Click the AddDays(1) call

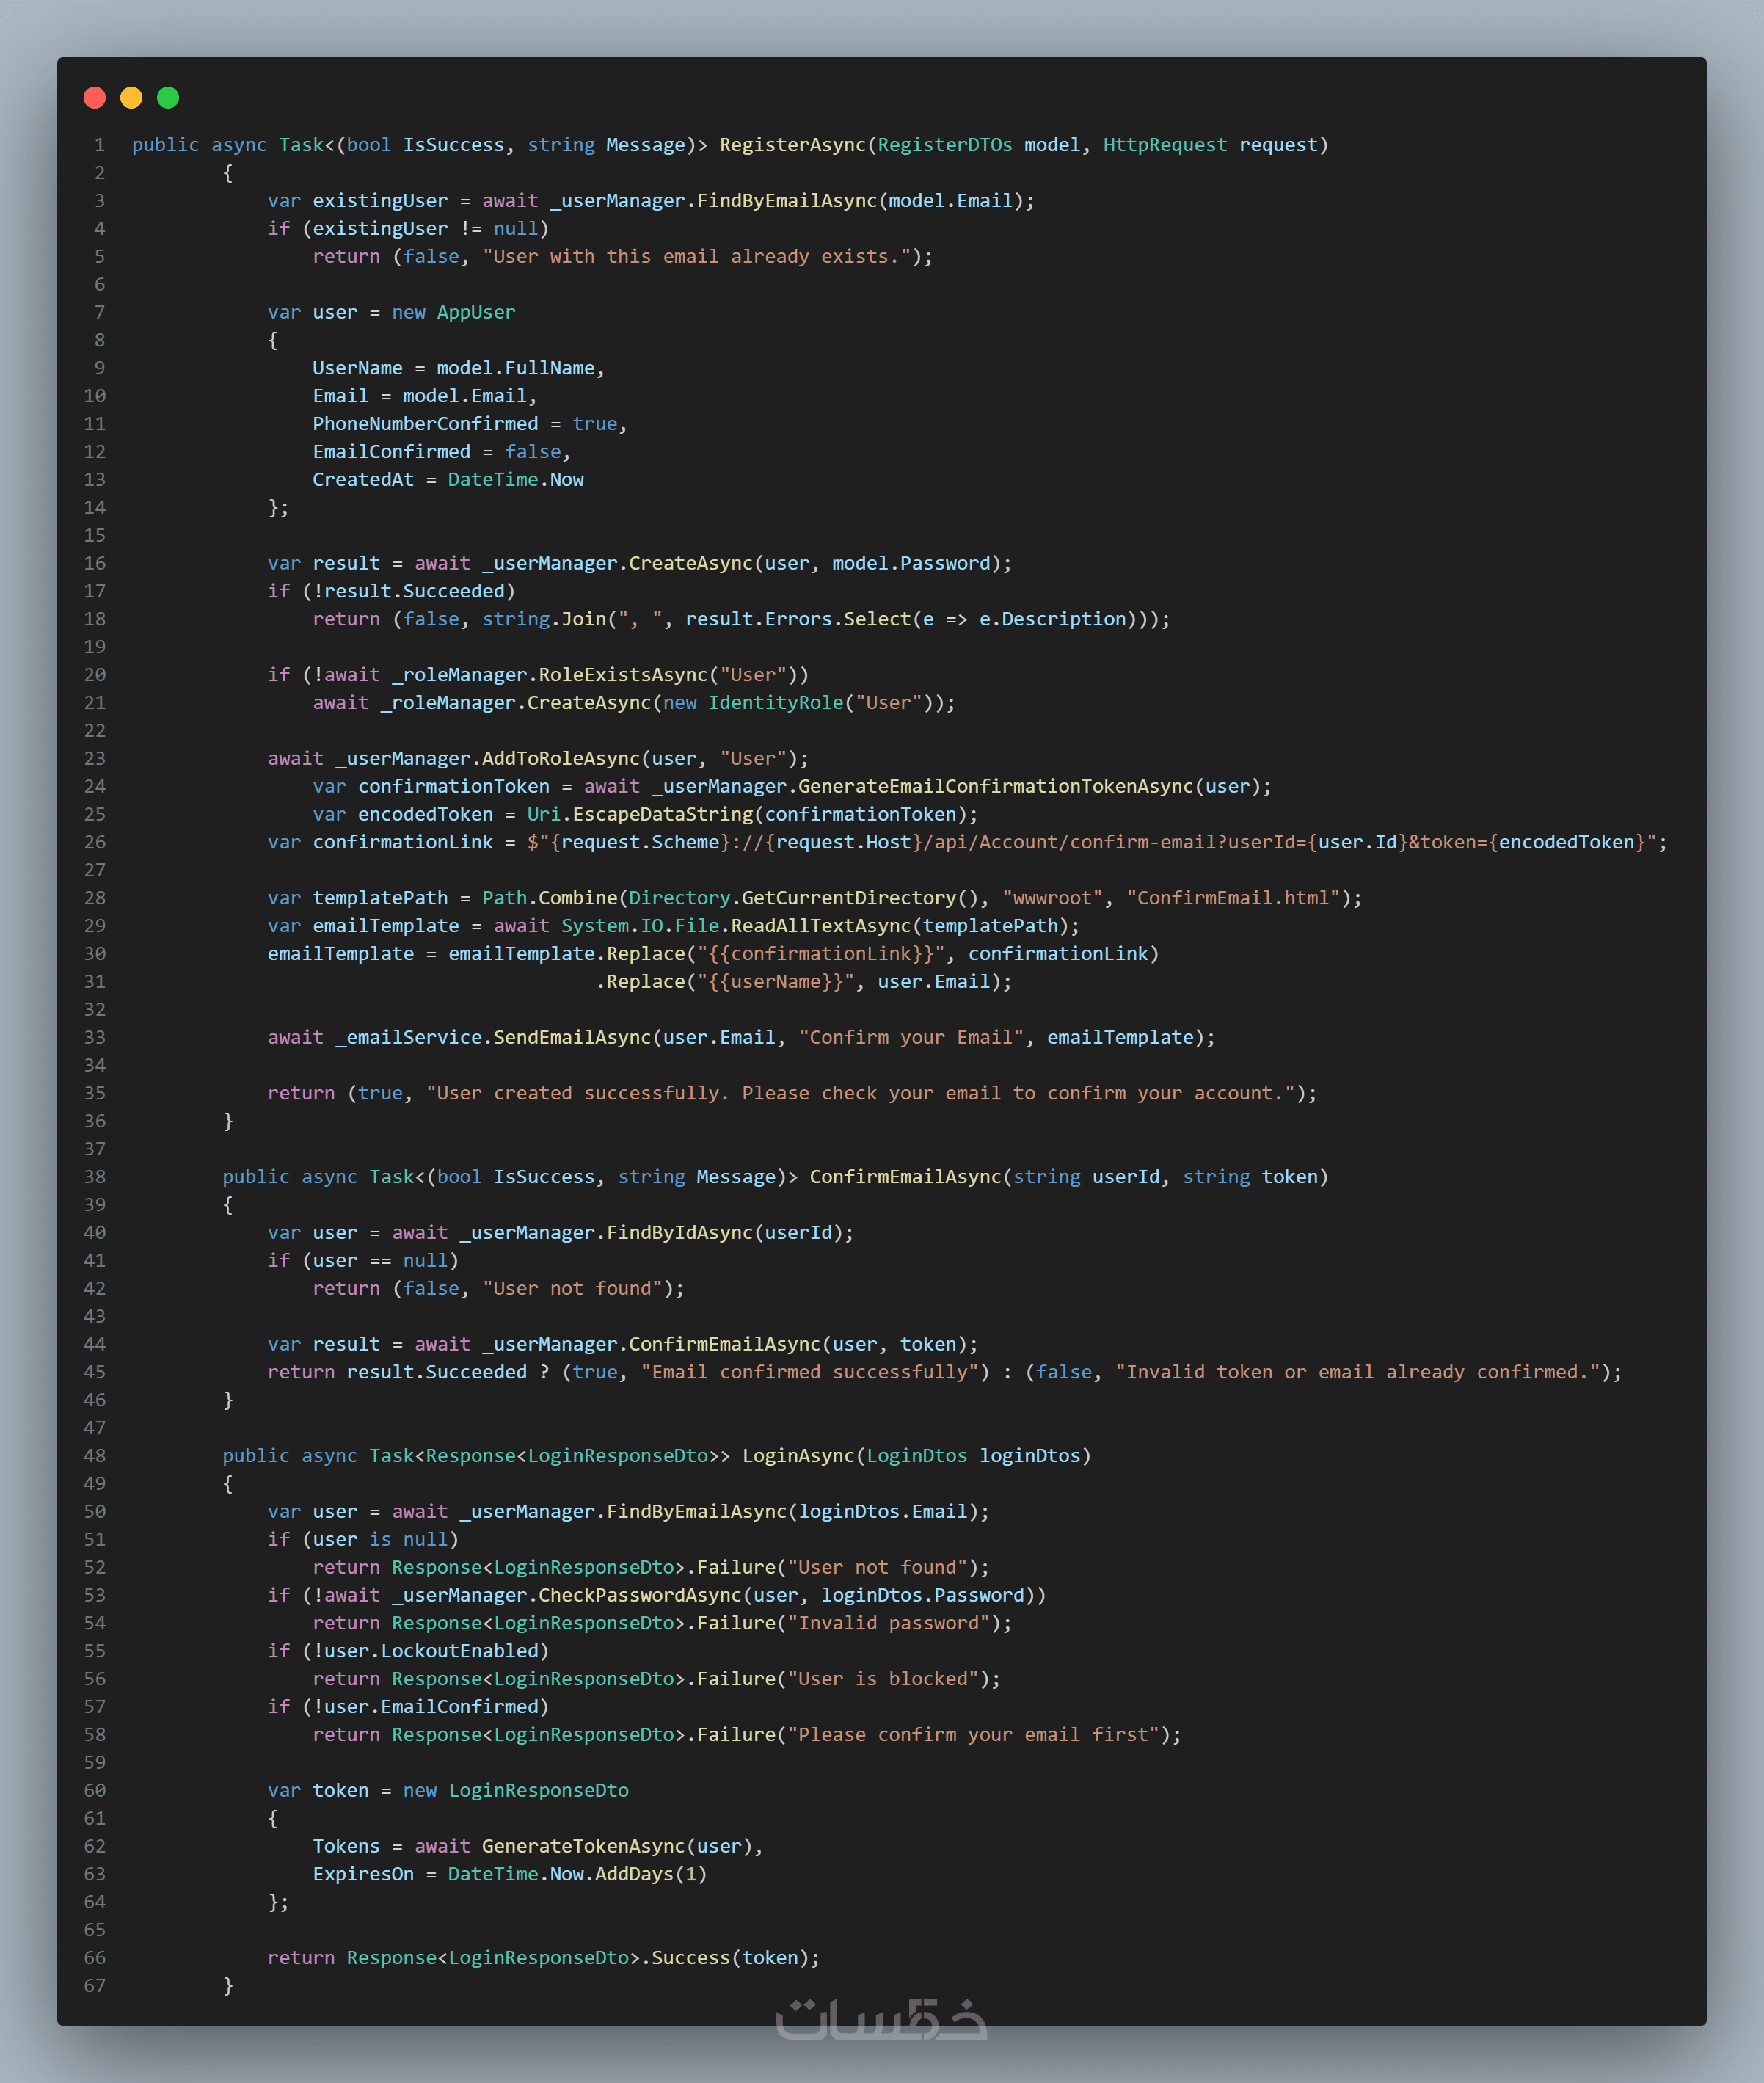pos(650,1874)
